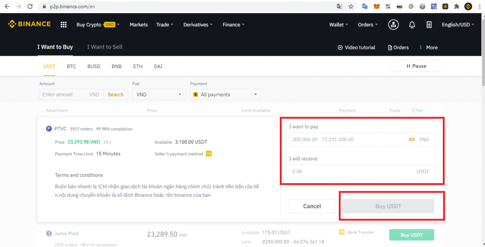This screenshot has height=247, width=485.
Task: Select the USDT coin tab
Action: click(49, 66)
